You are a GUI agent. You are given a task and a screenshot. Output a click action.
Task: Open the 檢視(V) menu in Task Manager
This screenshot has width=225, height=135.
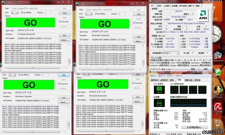click(x=170, y=76)
